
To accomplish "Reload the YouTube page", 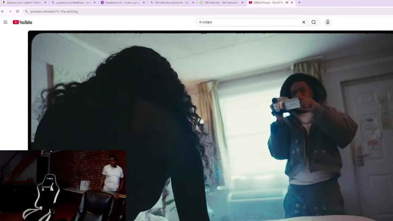I will click(18, 11).
